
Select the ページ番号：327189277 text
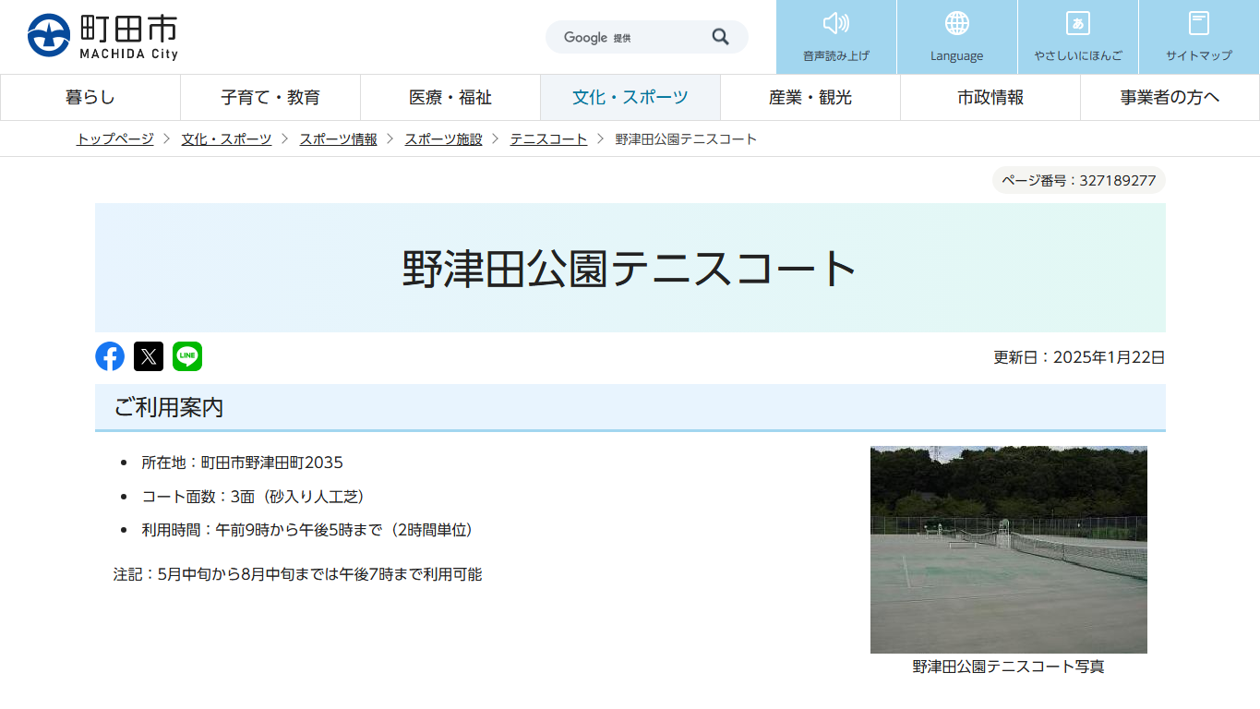tap(1079, 180)
